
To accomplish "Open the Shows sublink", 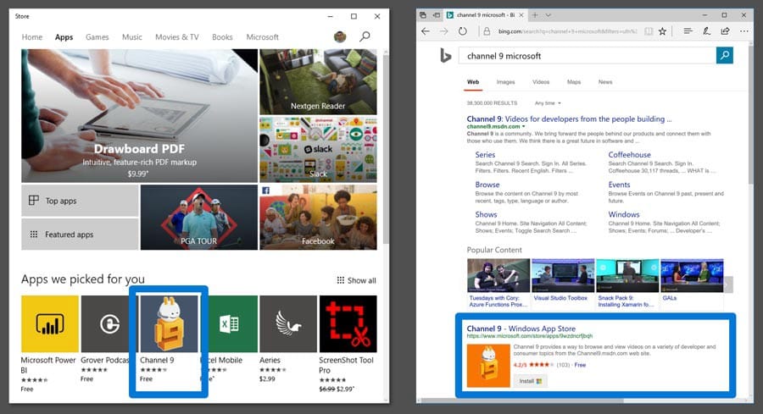I will click(486, 214).
